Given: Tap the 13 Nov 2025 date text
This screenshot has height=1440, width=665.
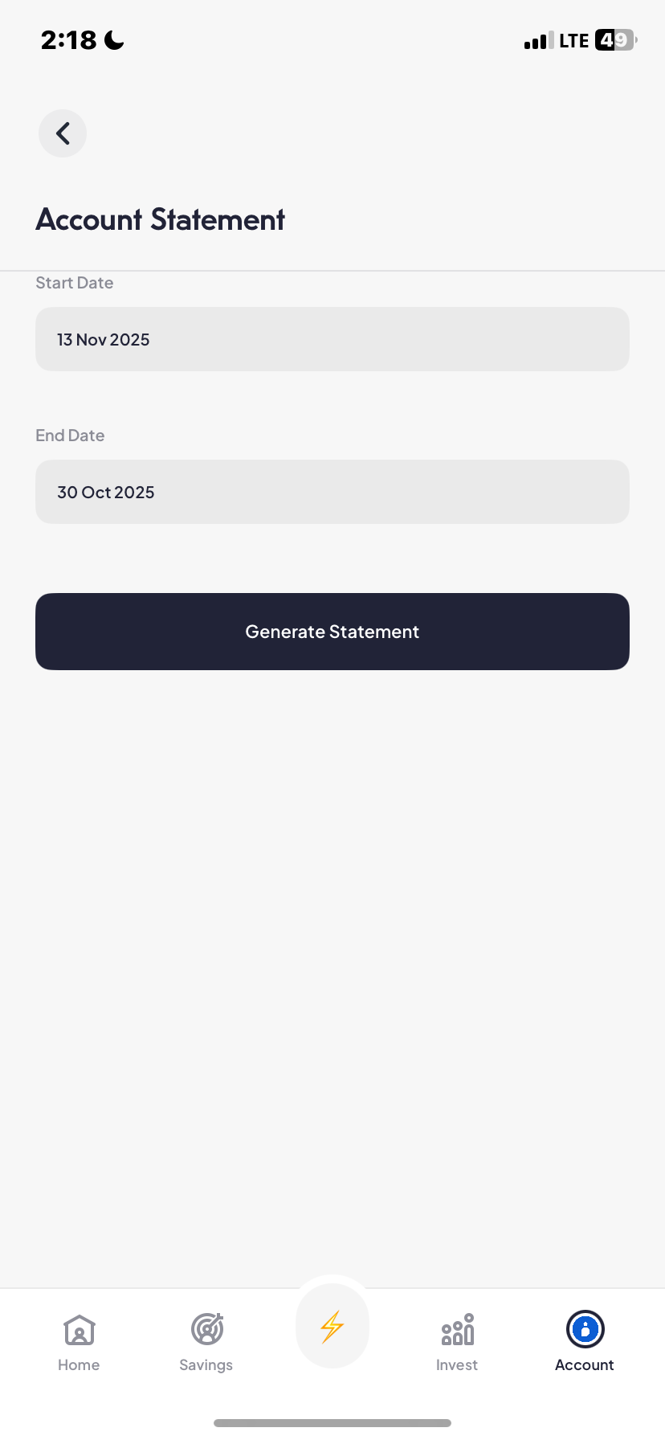Looking at the screenshot, I should [104, 340].
